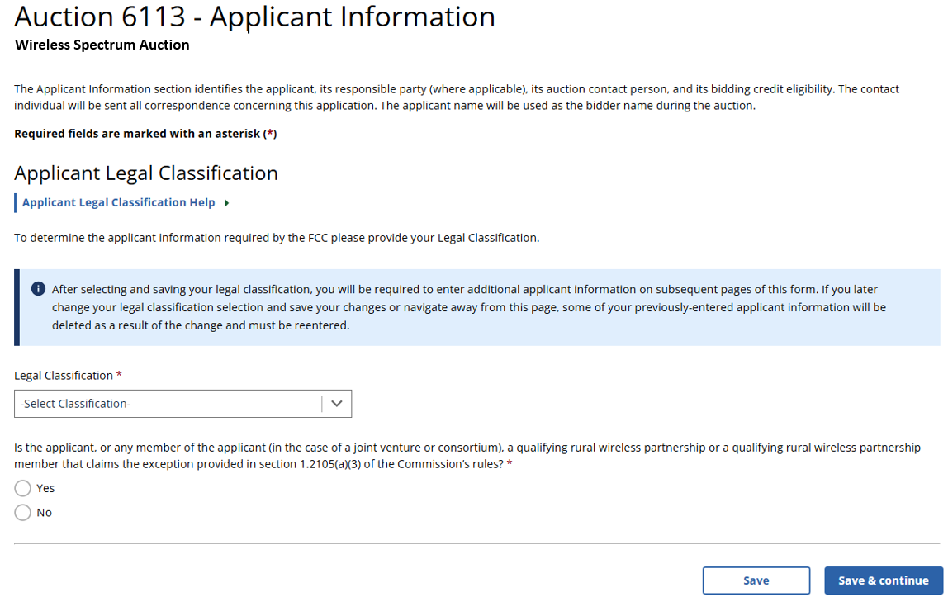Image resolution: width=948 pixels, height=597 pixels.
Task: Click the Wireless Spectrum Auction subtitle
Action: [102, 45]
